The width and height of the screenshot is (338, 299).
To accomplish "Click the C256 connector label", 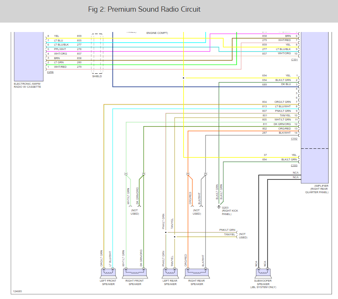I will coord(50,72).
